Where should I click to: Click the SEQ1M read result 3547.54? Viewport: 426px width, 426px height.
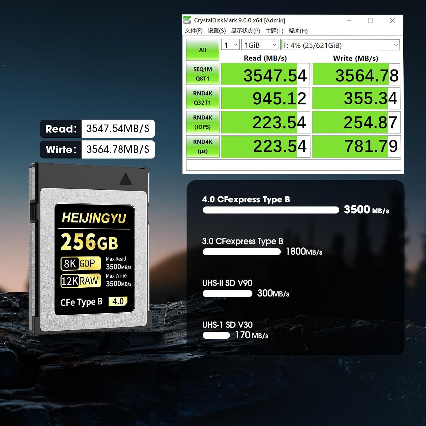(x=265, y=74)
